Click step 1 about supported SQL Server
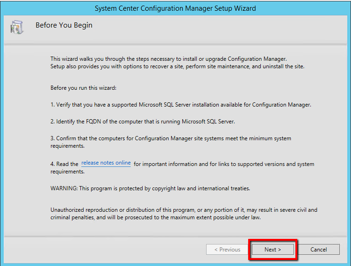 (180, 105)
